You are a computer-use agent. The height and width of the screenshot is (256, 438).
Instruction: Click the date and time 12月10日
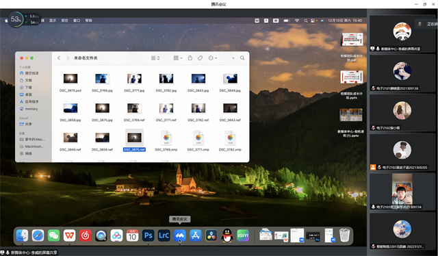[345, 21]
